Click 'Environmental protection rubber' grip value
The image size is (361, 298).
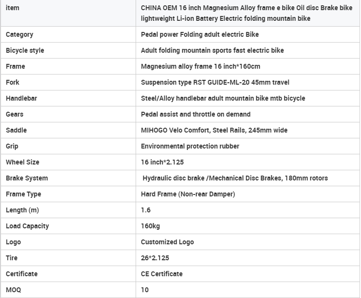[190, 146]
